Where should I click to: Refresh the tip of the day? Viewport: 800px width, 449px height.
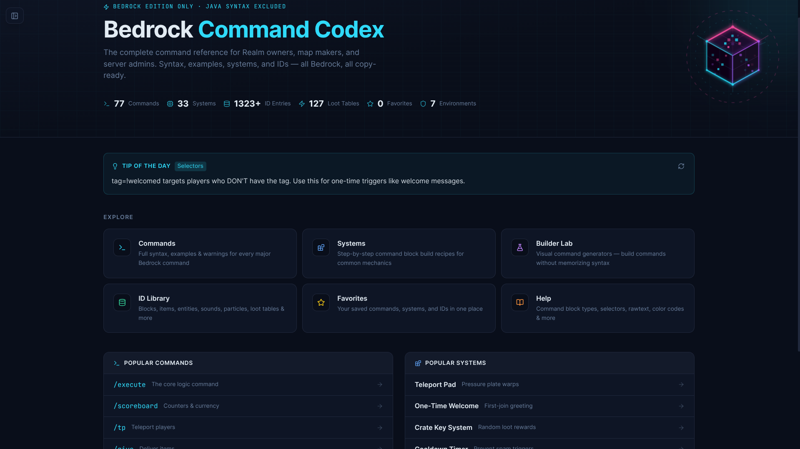(681, 166)
